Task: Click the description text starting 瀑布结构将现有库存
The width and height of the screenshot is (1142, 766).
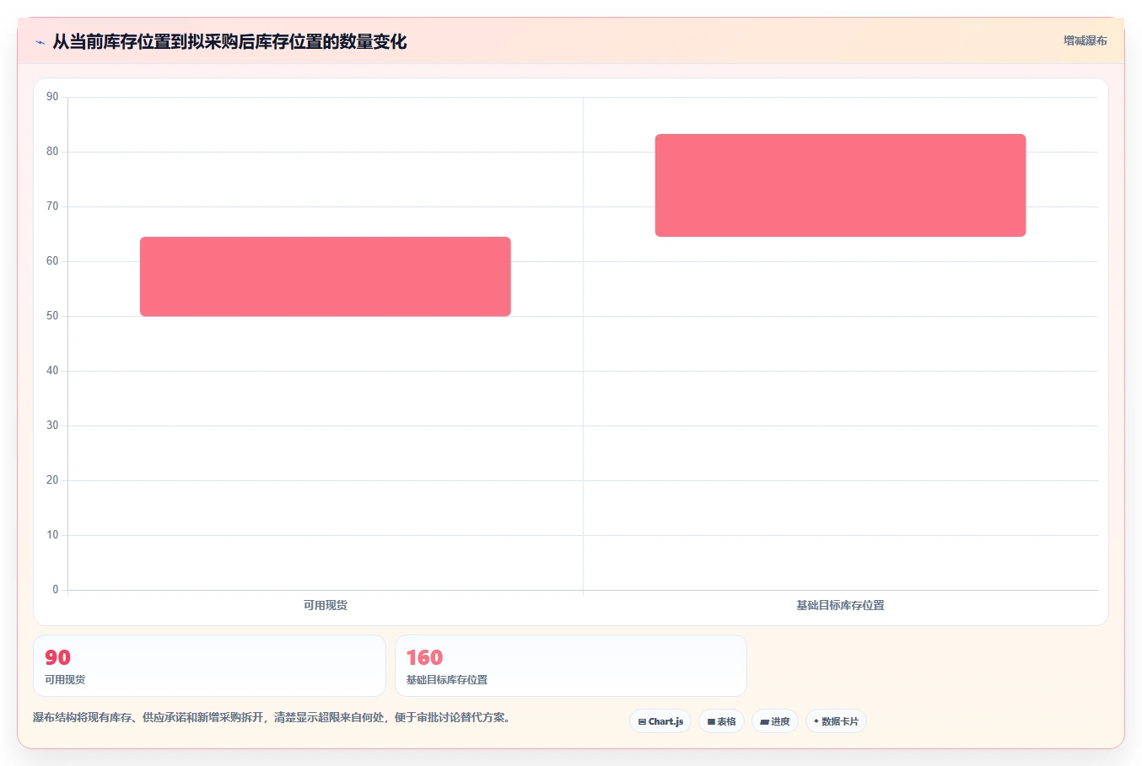Action: point(273,718)
